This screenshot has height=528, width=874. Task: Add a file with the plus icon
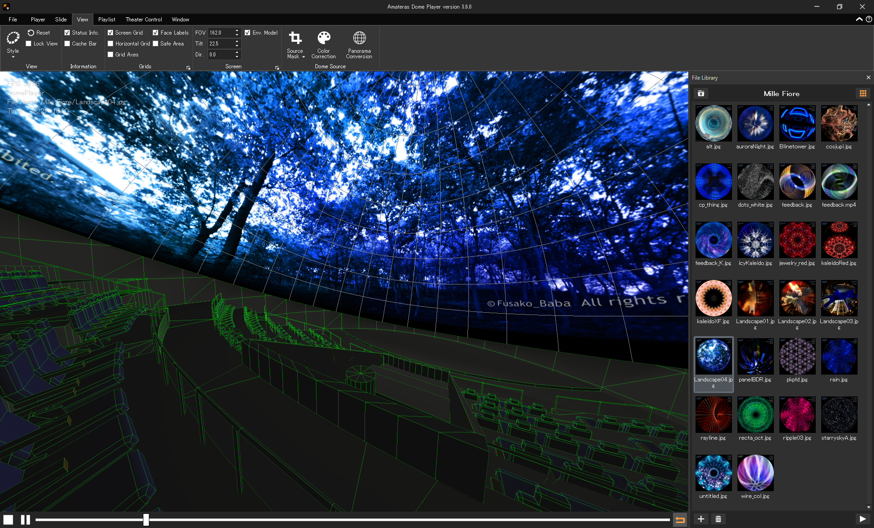701,519
